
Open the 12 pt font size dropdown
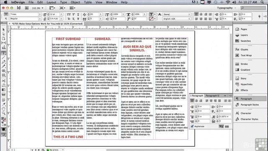pyautogui.click(x=61, y=14)
